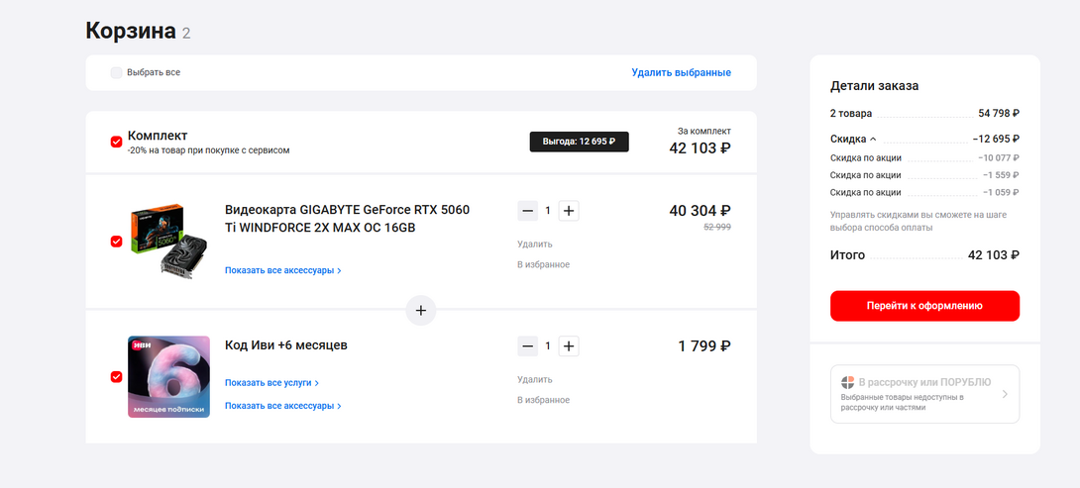Click the 2 товара 54 798 ₽ line
The image size is (1080, 488).
tap(924, 114)
